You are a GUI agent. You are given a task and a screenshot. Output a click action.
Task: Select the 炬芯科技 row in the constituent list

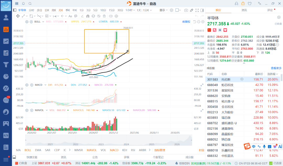pos(243,85)
